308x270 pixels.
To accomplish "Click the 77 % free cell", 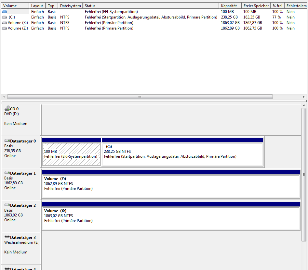I will coord(276,17).
